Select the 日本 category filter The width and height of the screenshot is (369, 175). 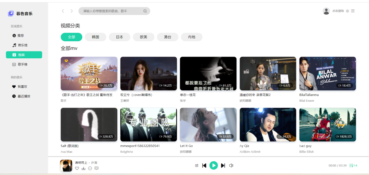pyautogui.click(x=120, y=37)
